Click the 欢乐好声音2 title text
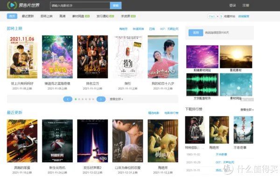Screen dimensions: 280x177 [x=92, y=168]
